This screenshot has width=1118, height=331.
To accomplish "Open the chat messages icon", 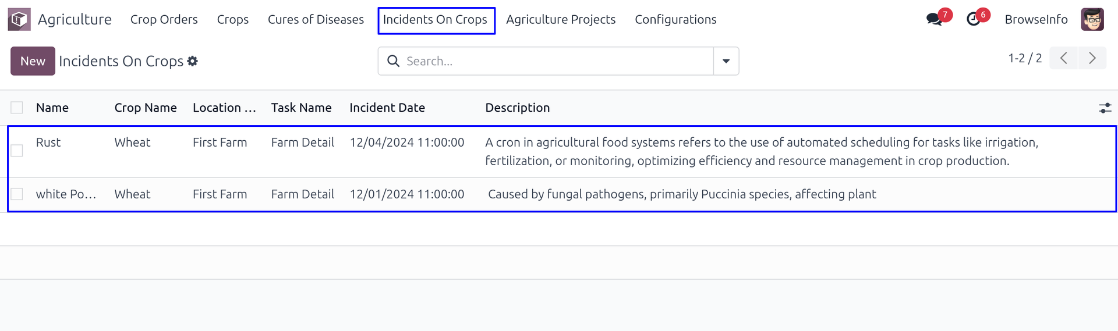I will click(x=934, y=19).
